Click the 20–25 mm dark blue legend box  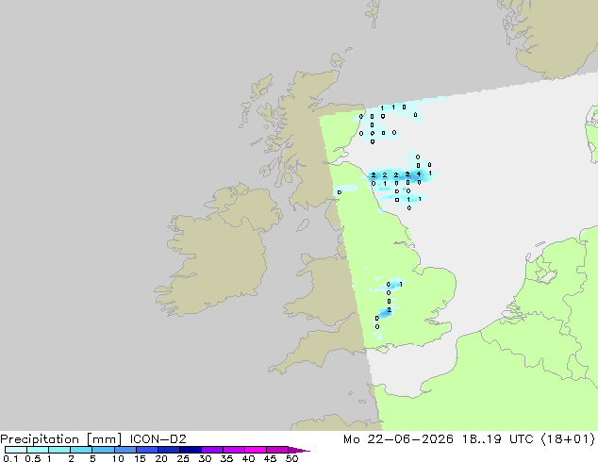pyautogui.click(x=168, y=450)
